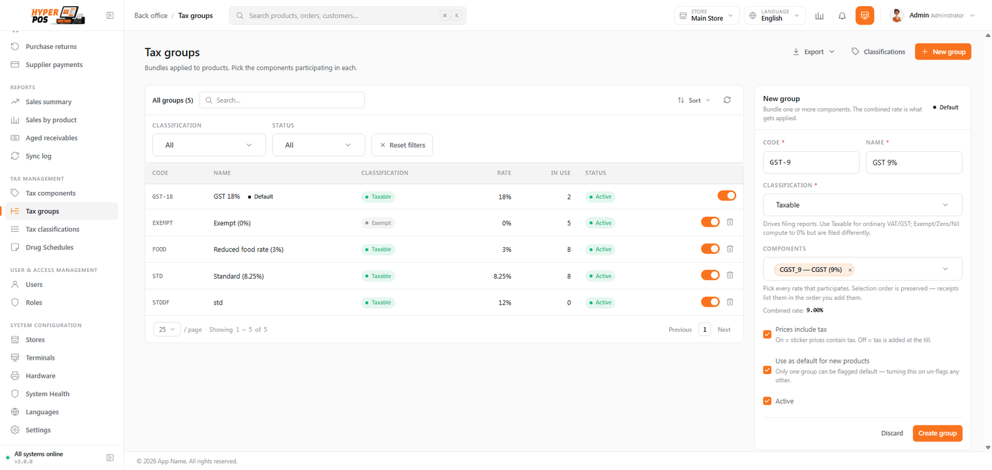
Task: Click the admin avatar picture
Action: tap(897, 15)
